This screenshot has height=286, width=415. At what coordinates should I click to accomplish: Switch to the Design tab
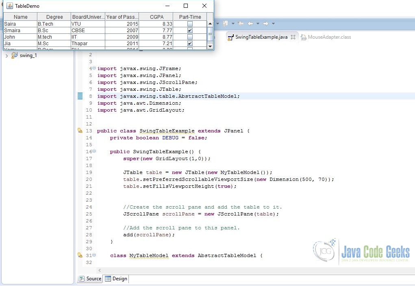coord(116,279)
